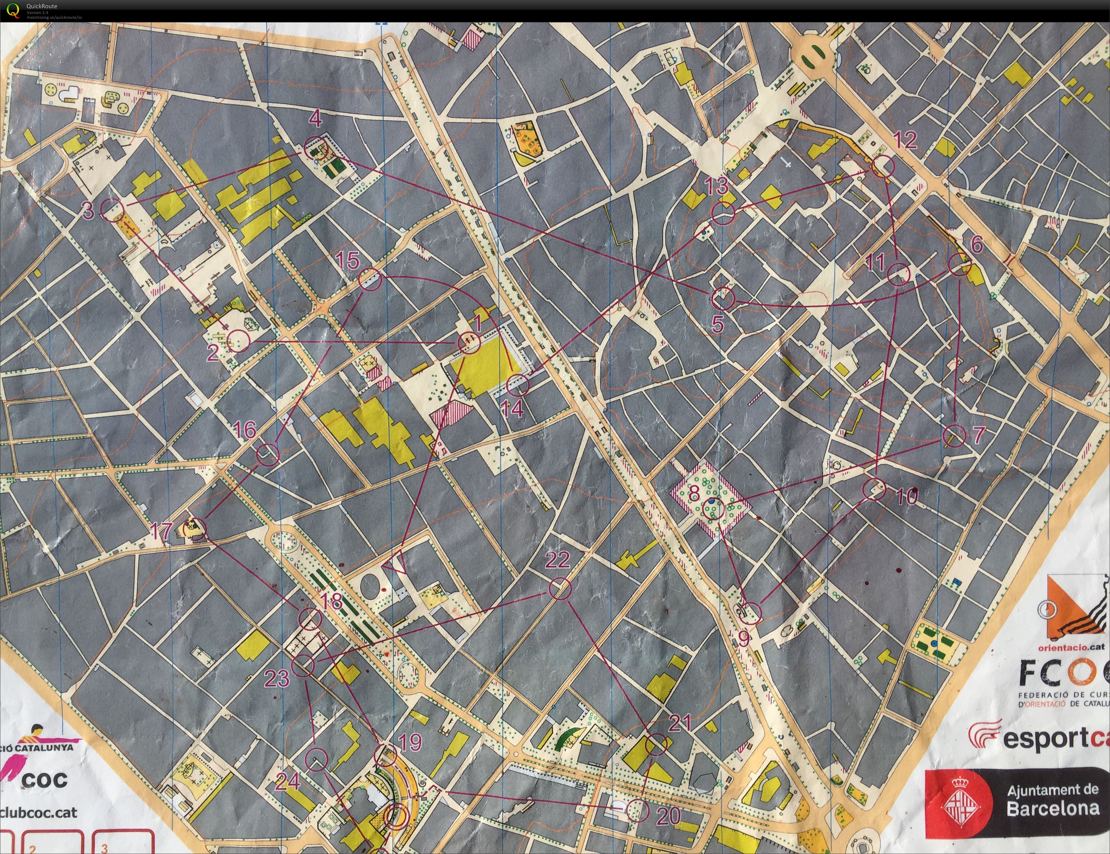This screenshot has height=854, width=1110.
Task: Select control circle number 11
Action: click(x=899, y=275)
